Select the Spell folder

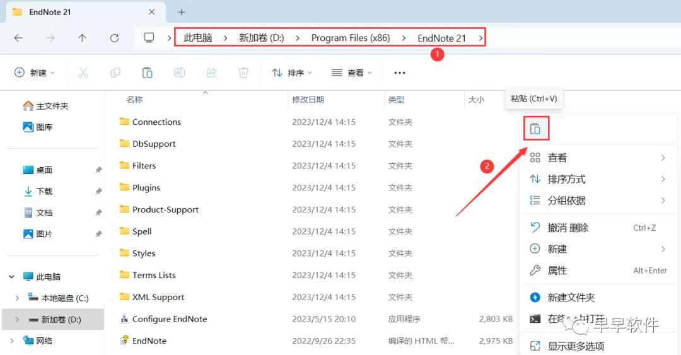pyautogui.click(x=136, y=231)
